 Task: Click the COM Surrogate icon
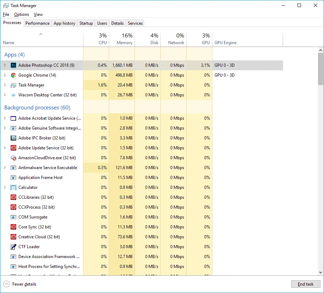(x=13, y=217)
